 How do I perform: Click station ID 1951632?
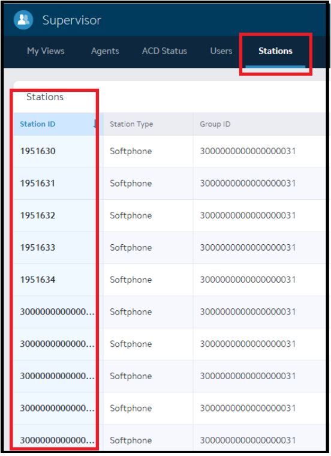38,215
